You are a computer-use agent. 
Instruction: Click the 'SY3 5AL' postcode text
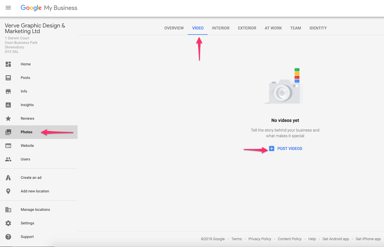[x=12, y=52]
